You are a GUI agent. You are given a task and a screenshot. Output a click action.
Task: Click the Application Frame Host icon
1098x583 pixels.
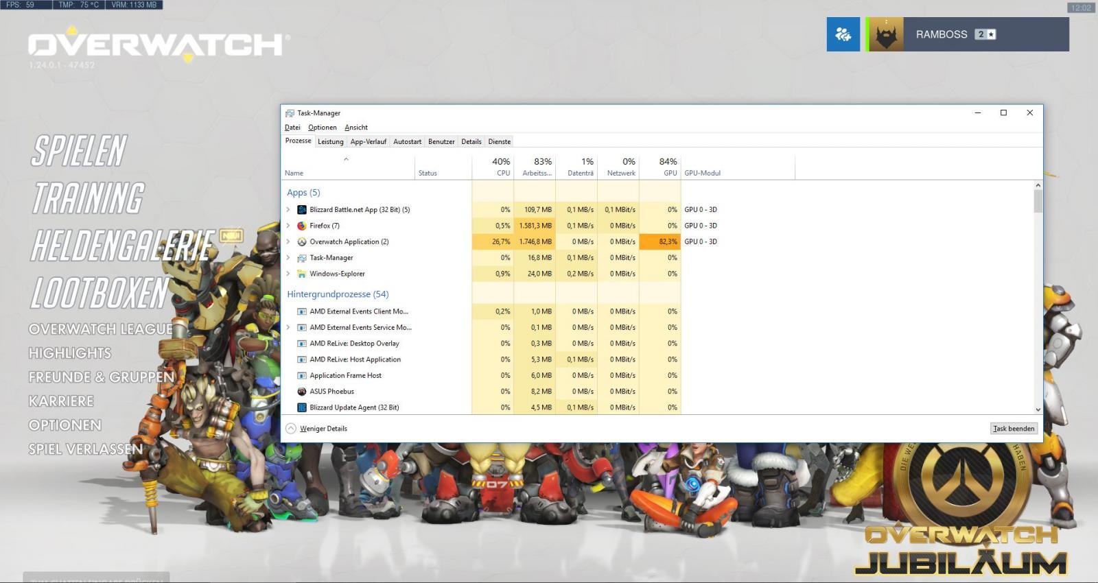point(302,376)
